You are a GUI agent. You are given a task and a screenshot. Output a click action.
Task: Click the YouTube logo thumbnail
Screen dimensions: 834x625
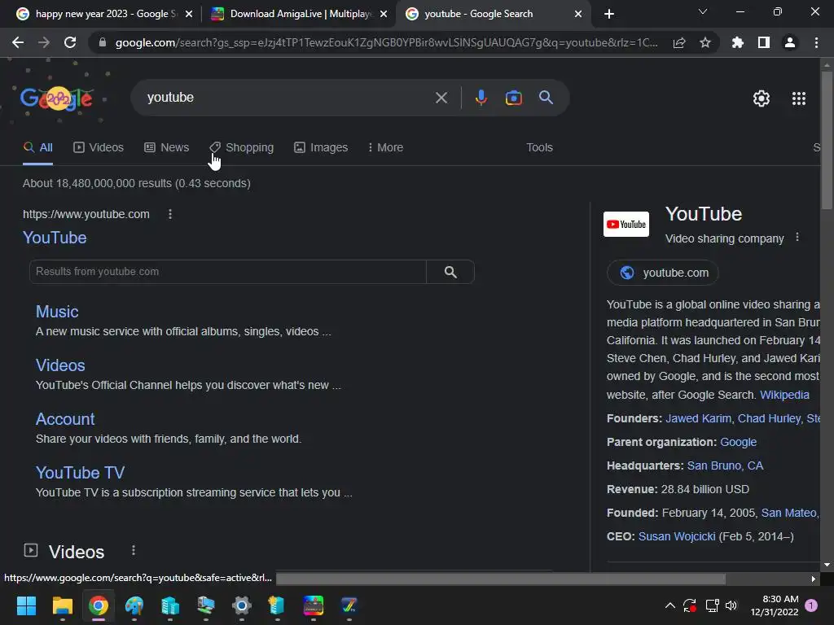(626, 225)
